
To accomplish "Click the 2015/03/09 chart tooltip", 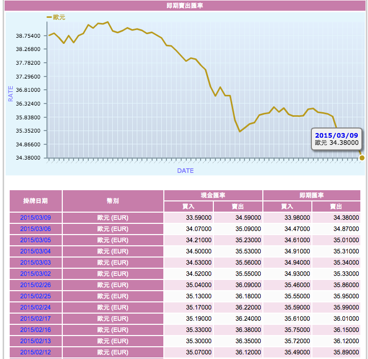I will 336,139.
